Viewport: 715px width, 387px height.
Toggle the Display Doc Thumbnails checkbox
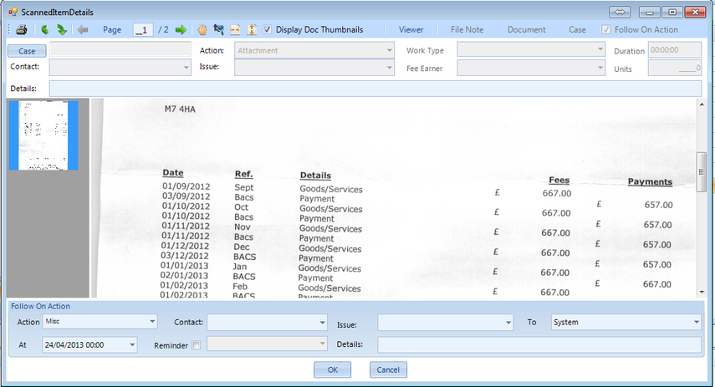pyautogui.click(x=268, y=29)
